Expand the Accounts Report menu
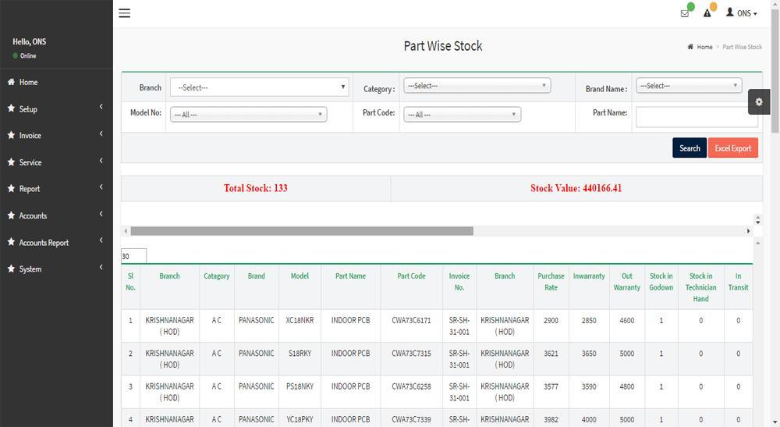 coord(56,243)
